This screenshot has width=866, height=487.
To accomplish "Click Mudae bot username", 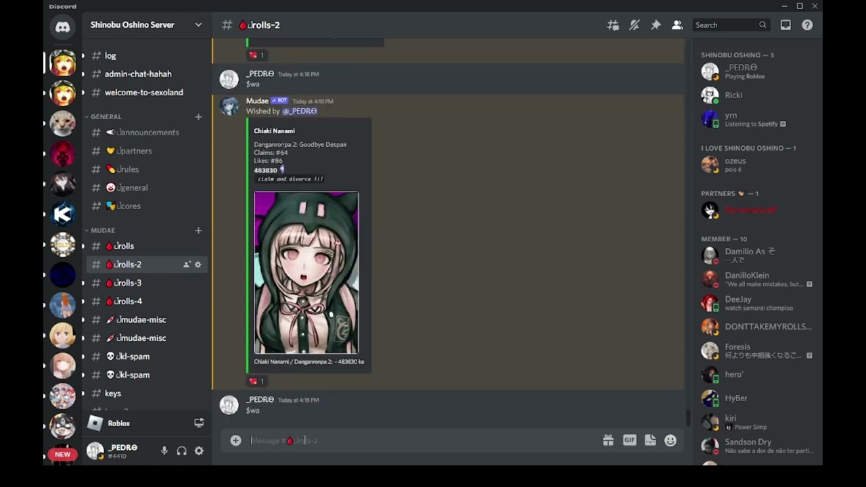I will point(257,101).
